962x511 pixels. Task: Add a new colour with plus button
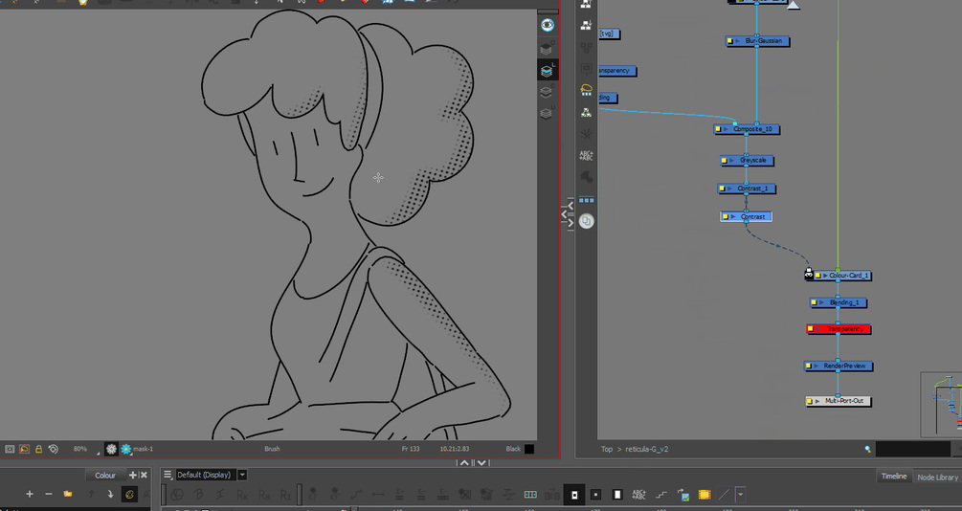30,494
